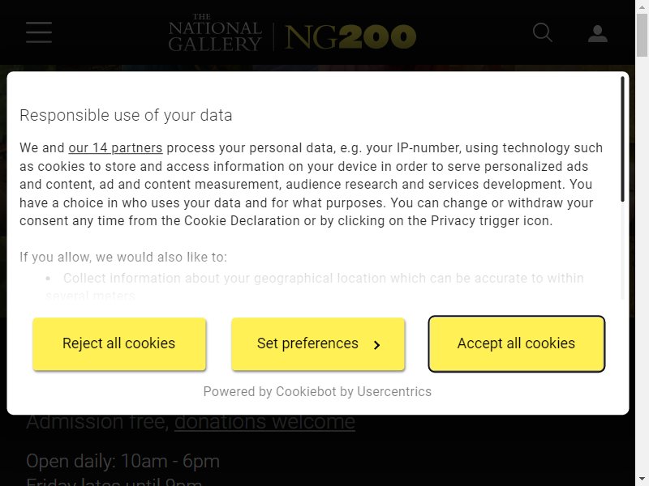Click the 'Responsible use of your data' heading
This screenshot has width=649, height=486.
click(x=126, y=115)
